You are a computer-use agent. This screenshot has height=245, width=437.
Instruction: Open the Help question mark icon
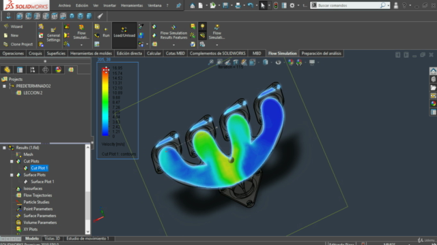(404, 5)
